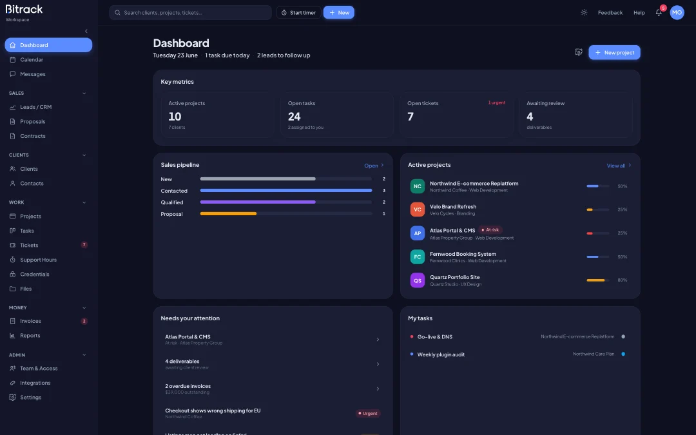Click the Start timer button
Image resolution: width=696 pixels, height=435 pixels.
pos(299,12)
